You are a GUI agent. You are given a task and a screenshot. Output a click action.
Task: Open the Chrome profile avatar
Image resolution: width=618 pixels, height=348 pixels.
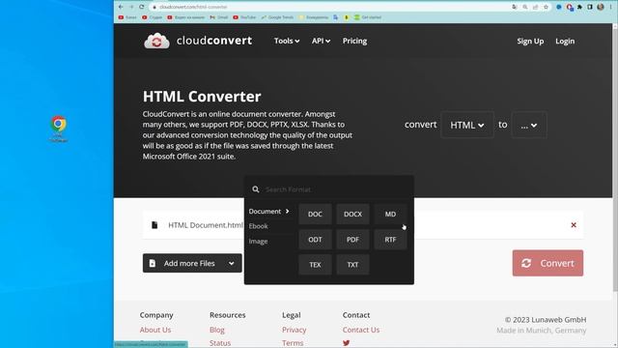pos(601,7)
